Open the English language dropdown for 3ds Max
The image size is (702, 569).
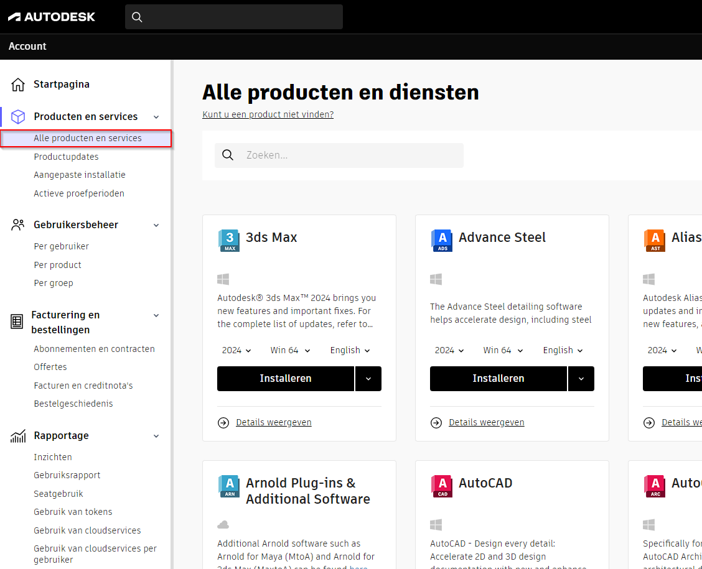tap(350, 350)
